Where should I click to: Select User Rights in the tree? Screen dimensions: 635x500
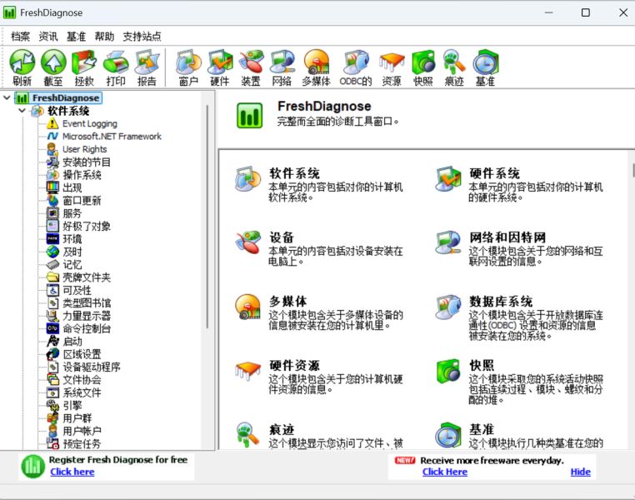pos(85,149)
